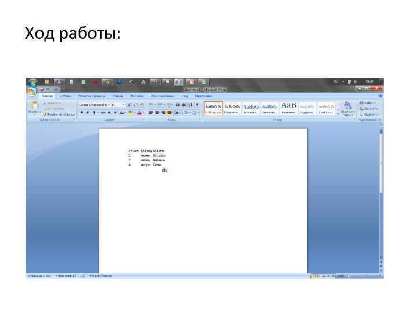Image resolution: width=416 pixels, height=312 pixels.
Task: Select the first highlighted Normal style
Action: point(213,109)
